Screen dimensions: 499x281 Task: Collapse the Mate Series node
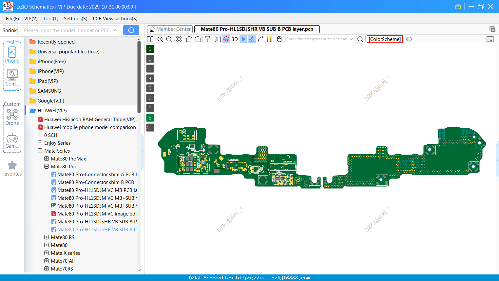click(40, 151)
